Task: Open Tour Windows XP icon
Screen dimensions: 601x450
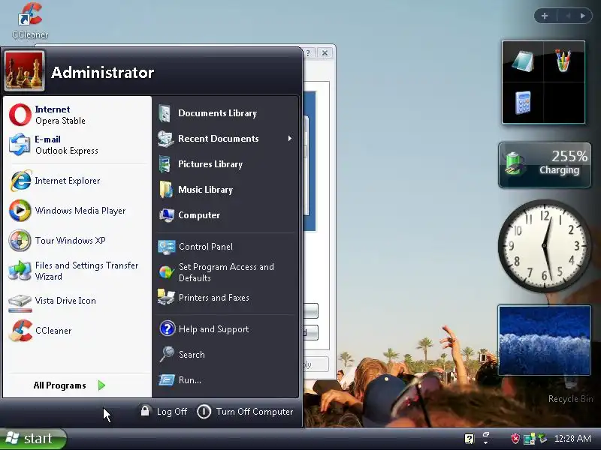Action: point(20,240)
